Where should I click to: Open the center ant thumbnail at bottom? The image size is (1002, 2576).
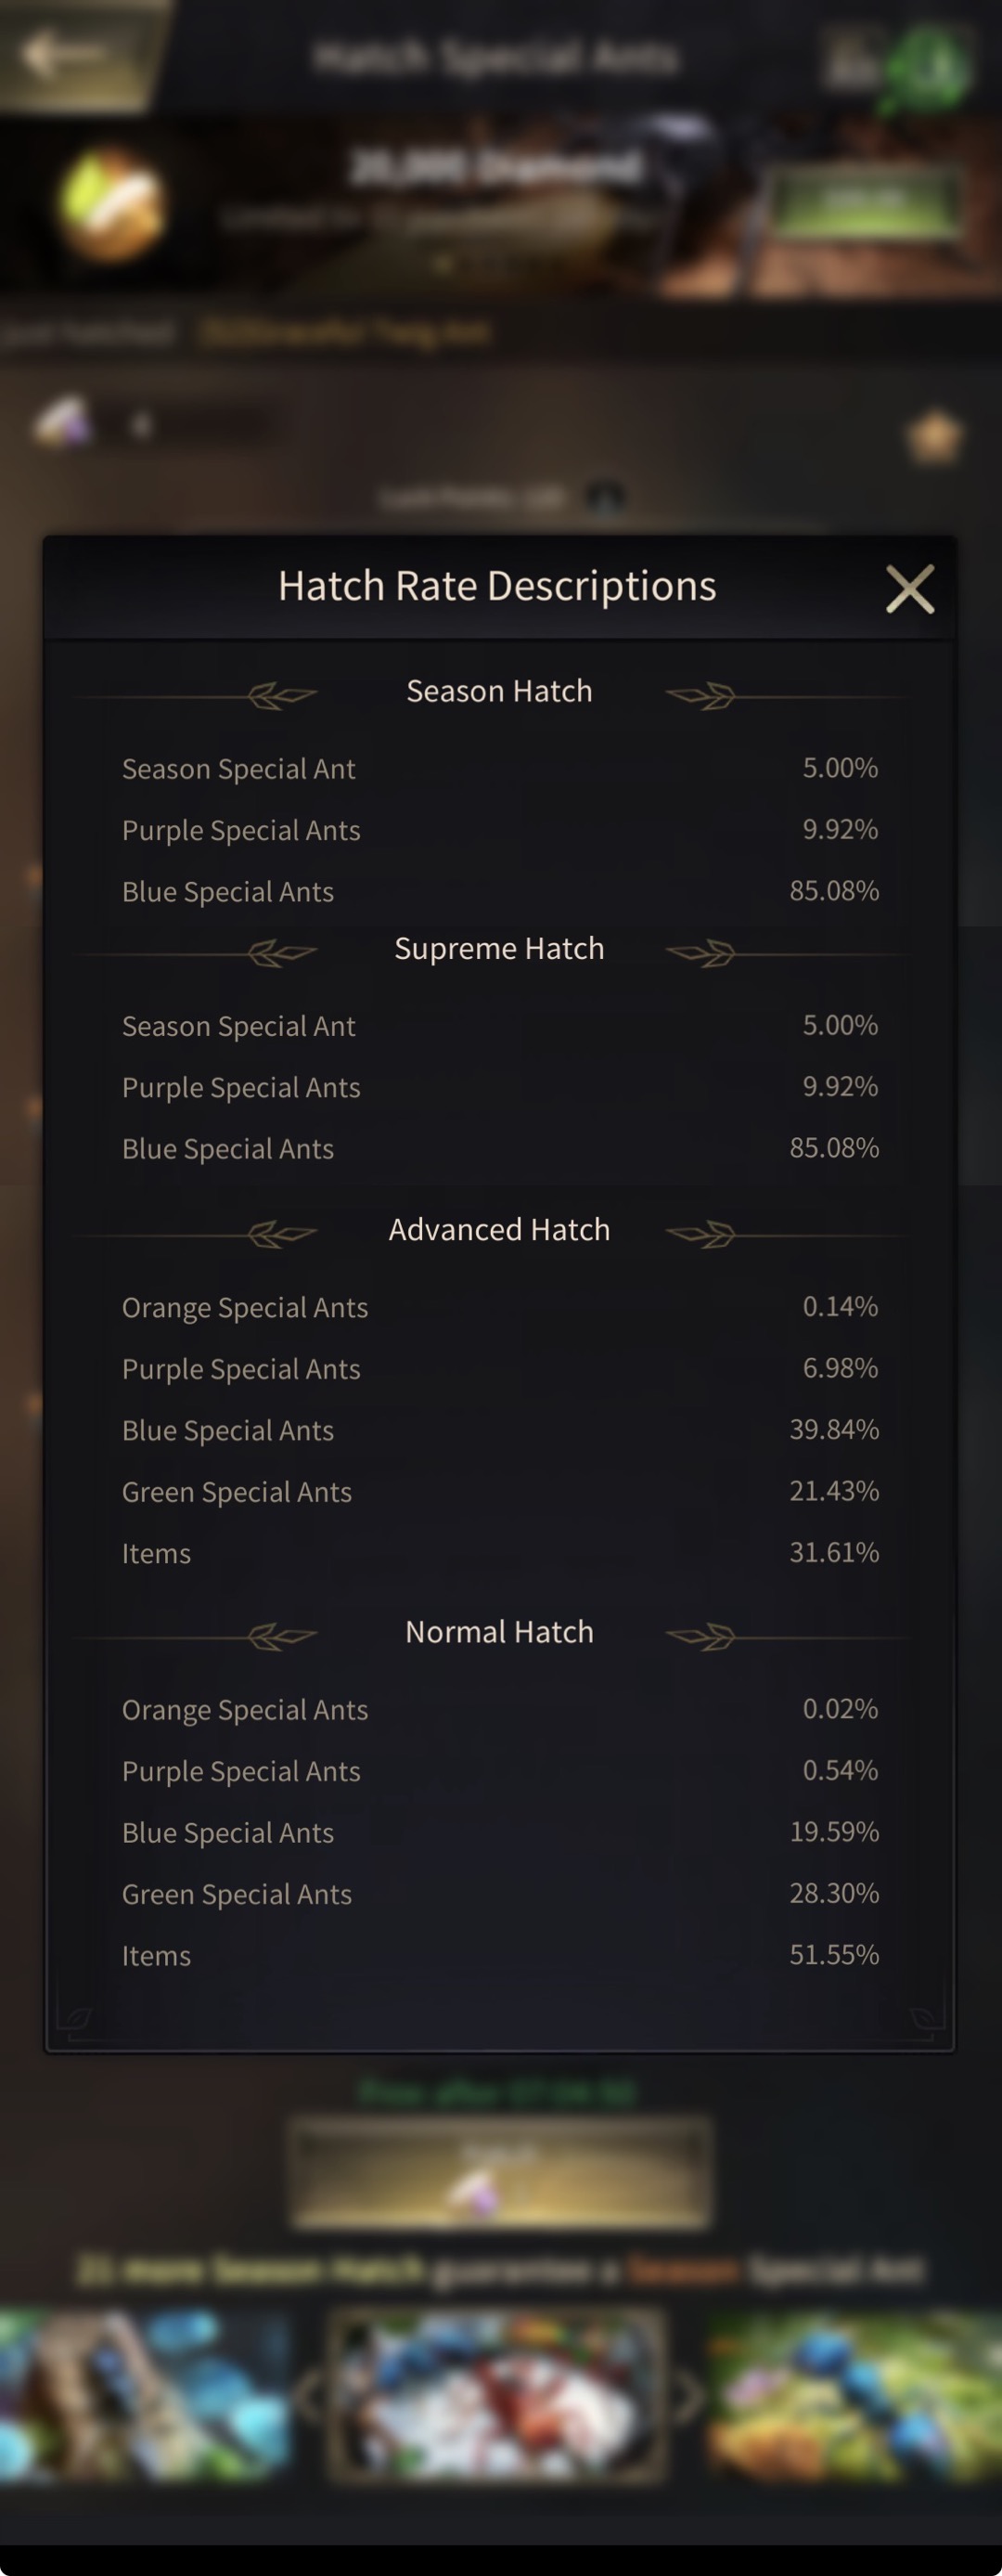coord(496,2396)
